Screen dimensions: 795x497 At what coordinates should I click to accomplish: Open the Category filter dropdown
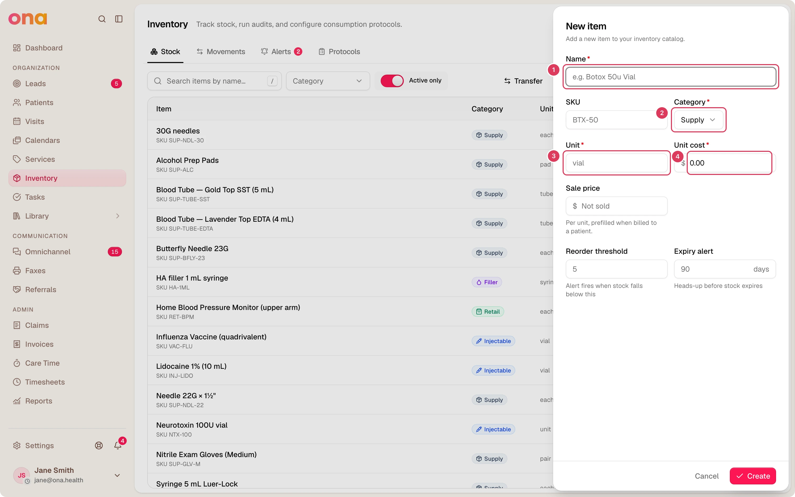point(328,81)
